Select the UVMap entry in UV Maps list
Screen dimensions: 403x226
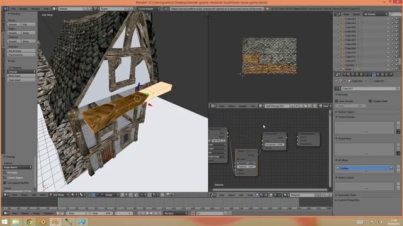[365, 168]
